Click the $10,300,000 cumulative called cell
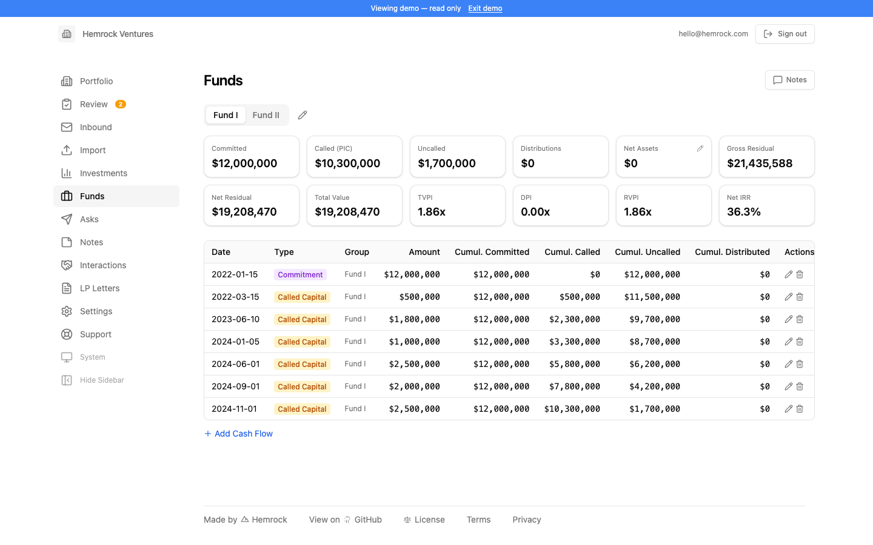This screenshot has width=873, height=545. tap(572, 409)
